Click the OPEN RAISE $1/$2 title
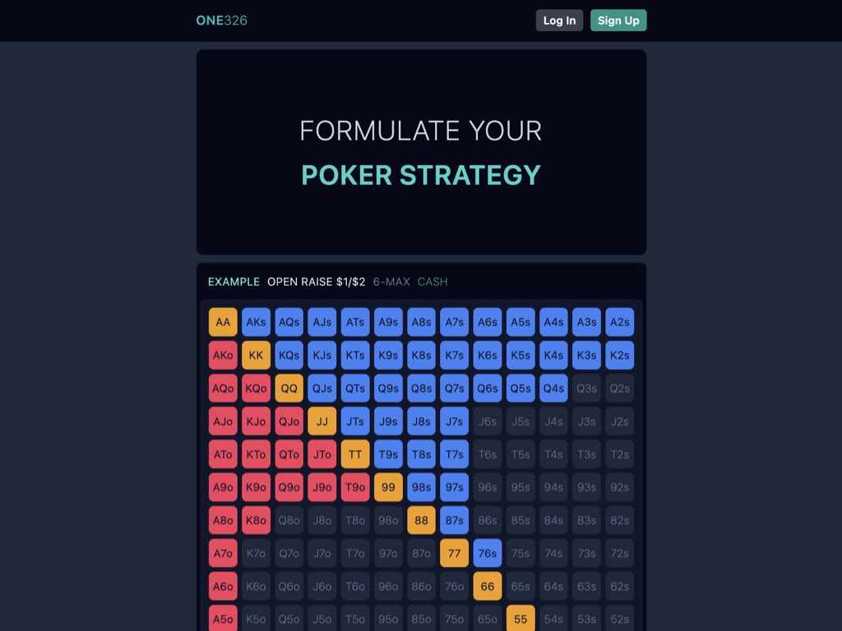842x631 pixels. 317,282
